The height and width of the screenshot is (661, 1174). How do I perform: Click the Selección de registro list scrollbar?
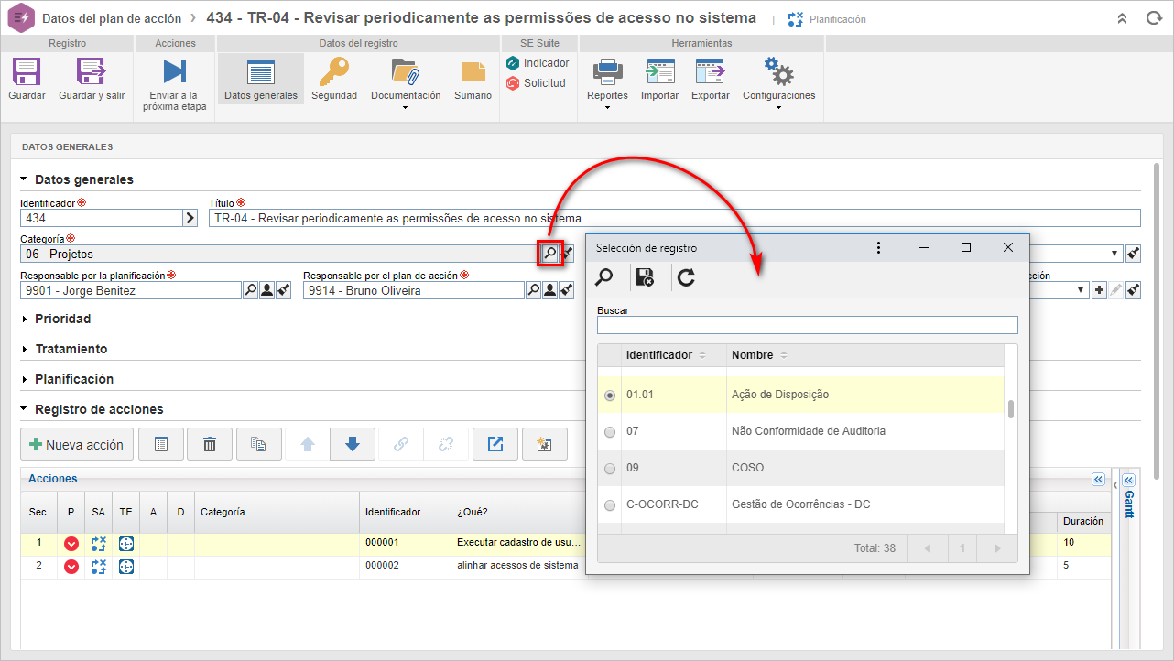[x=1011, y=408]
